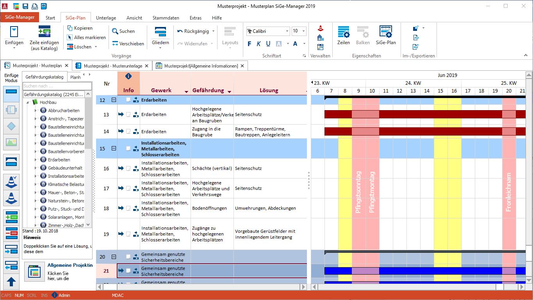Screen dimensions: 533x300
Task: Open the calendar icon in the Verwalten group
Action: (320, 47)
